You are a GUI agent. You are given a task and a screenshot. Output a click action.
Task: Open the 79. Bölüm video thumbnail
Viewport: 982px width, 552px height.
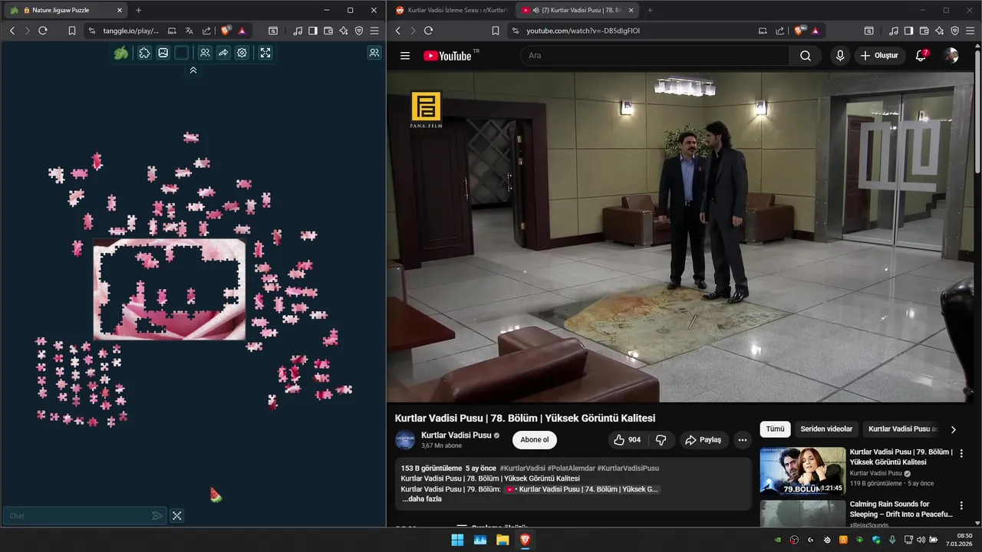[802, 472]
